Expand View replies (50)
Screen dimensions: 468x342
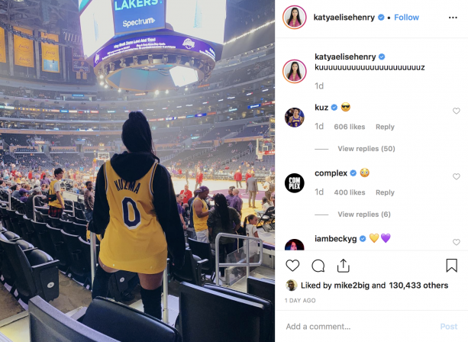tap(366, 149)
